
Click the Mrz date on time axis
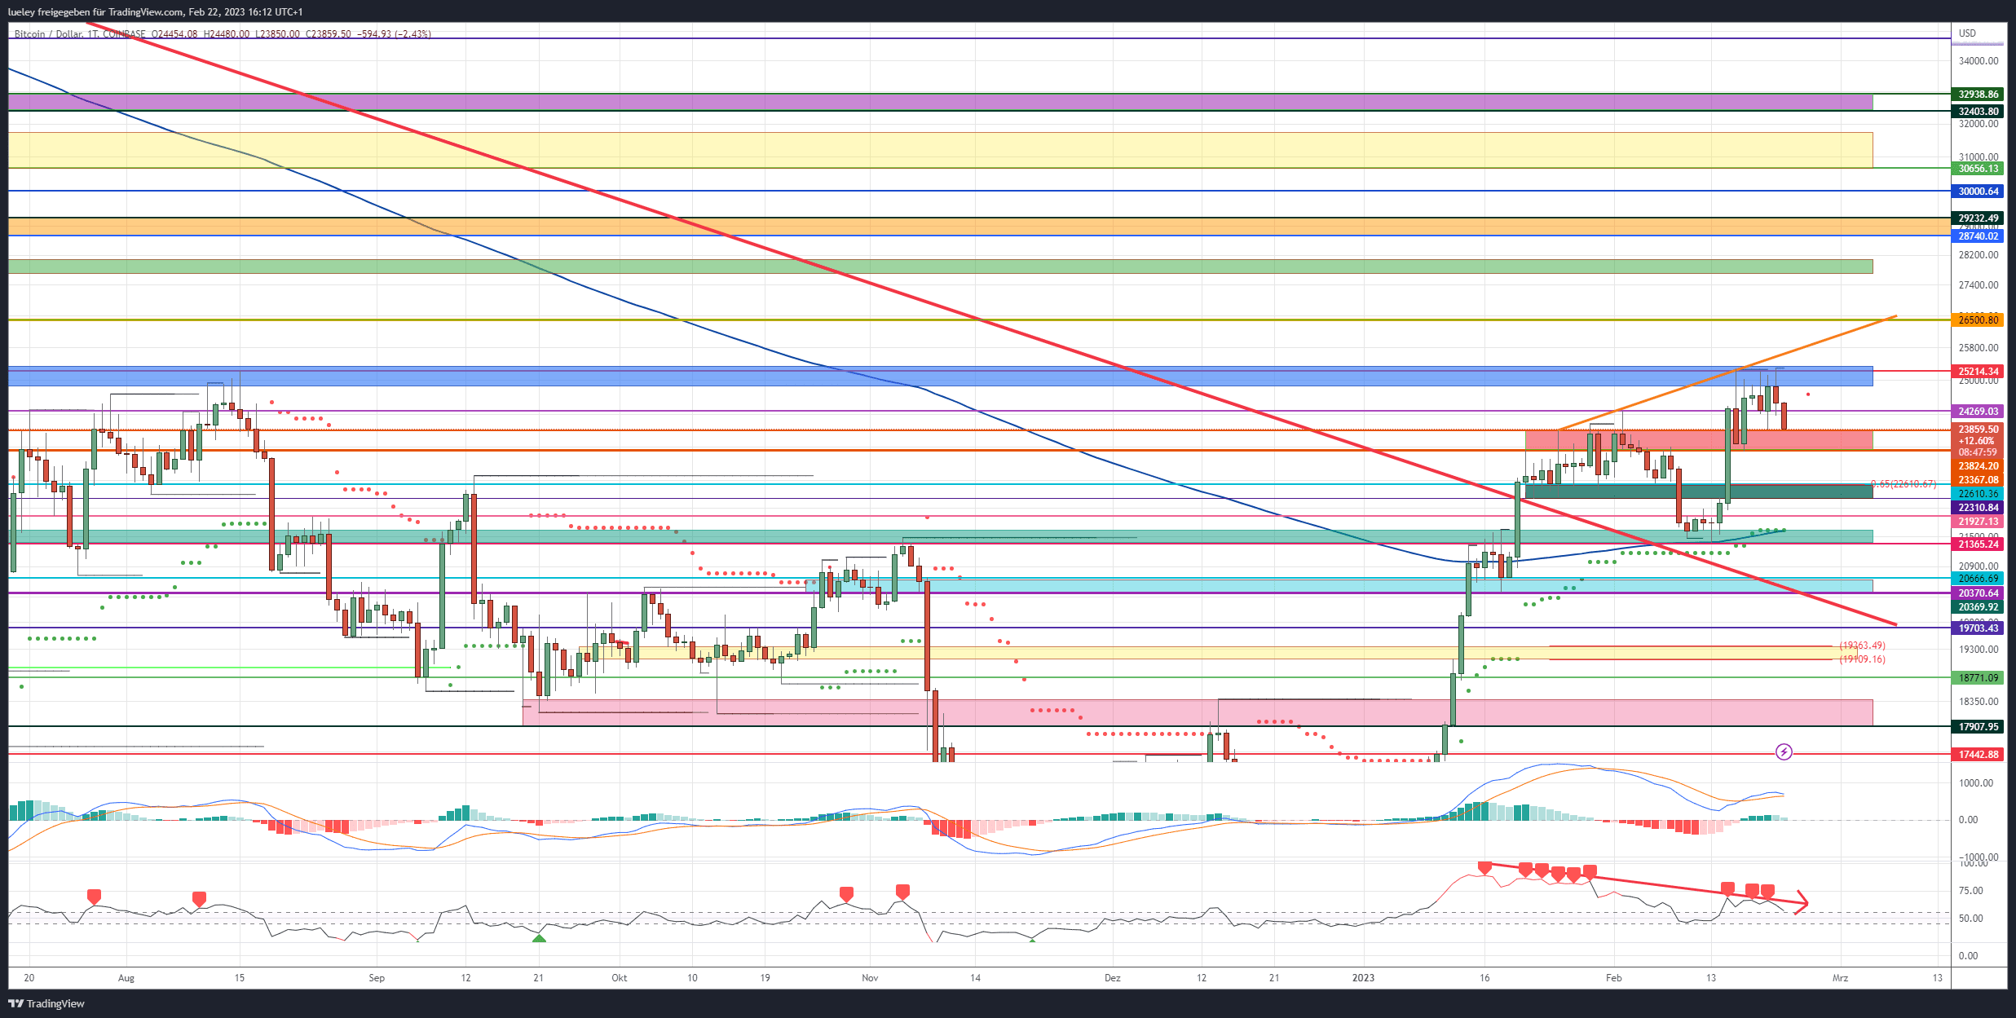(1840, 977)
